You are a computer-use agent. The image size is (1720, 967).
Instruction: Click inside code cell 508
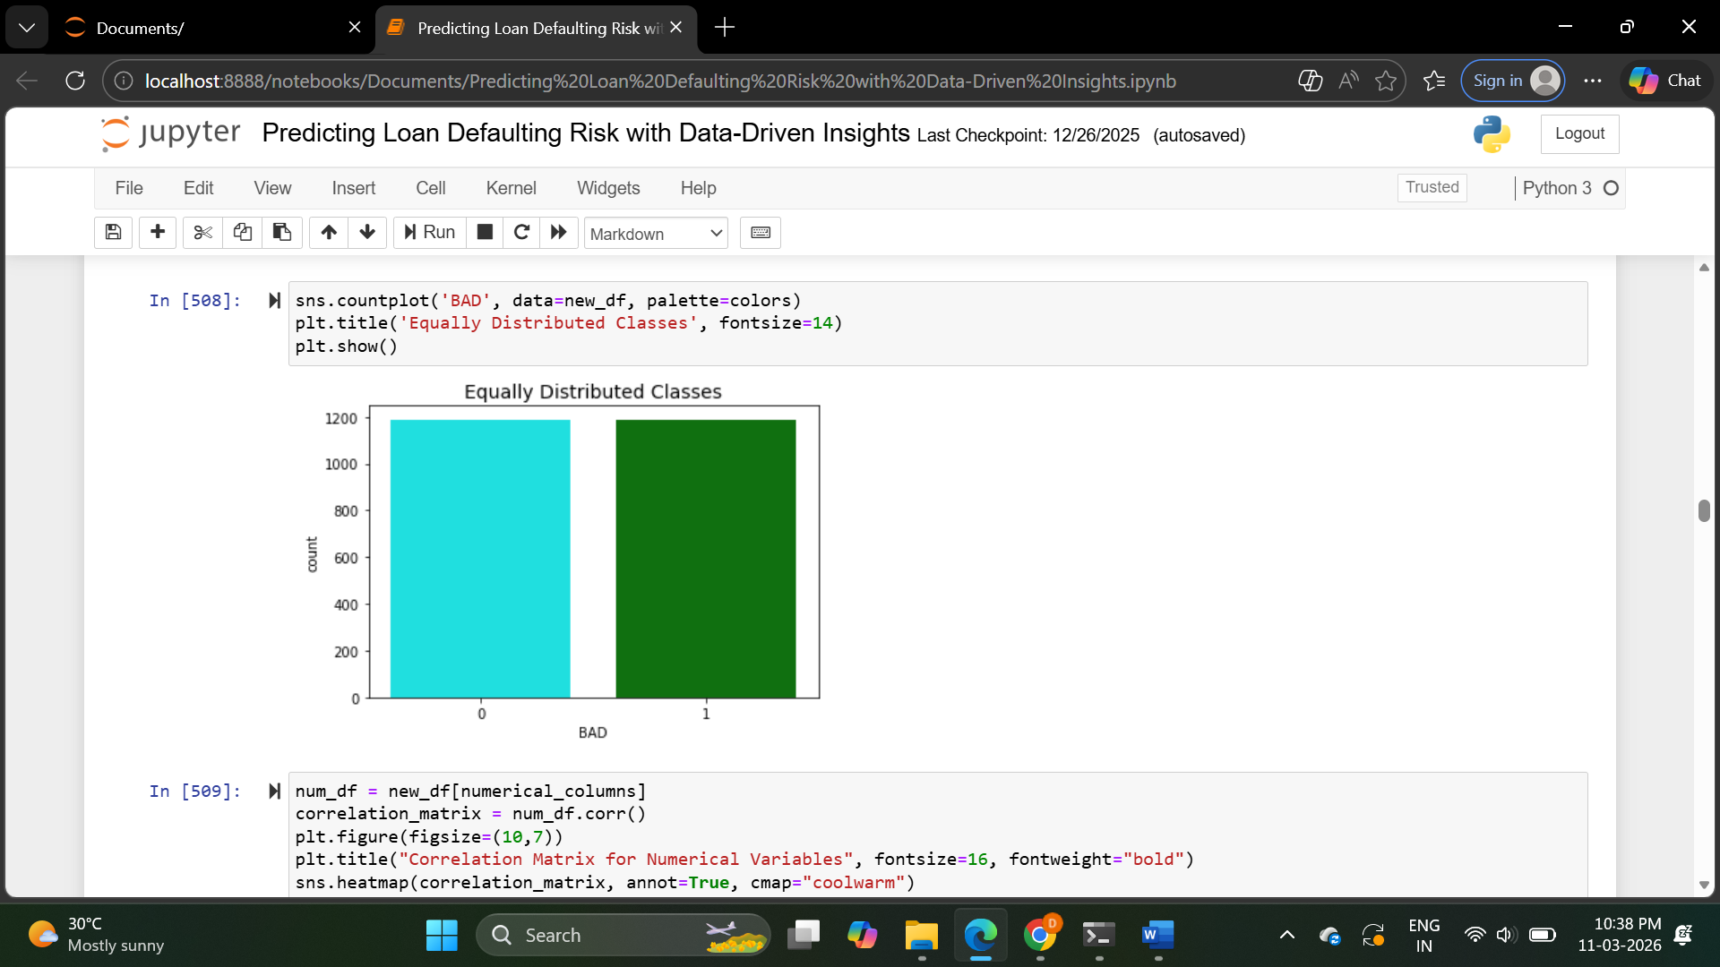click(938, 323)
